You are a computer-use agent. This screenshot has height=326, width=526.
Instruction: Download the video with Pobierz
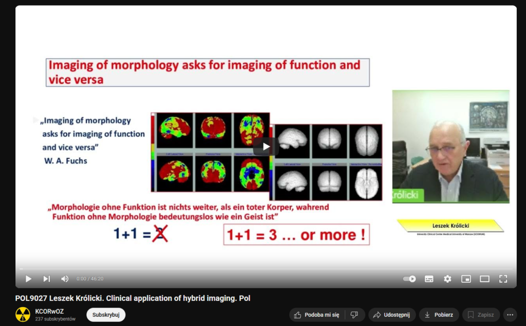point(439,315)
